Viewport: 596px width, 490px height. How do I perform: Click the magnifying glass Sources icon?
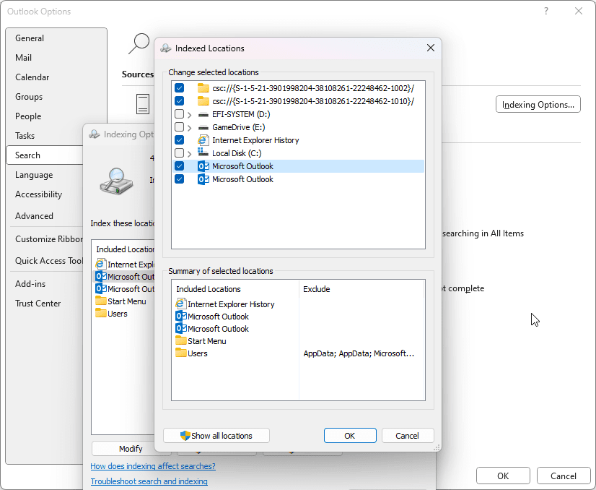tap(137, 43)
